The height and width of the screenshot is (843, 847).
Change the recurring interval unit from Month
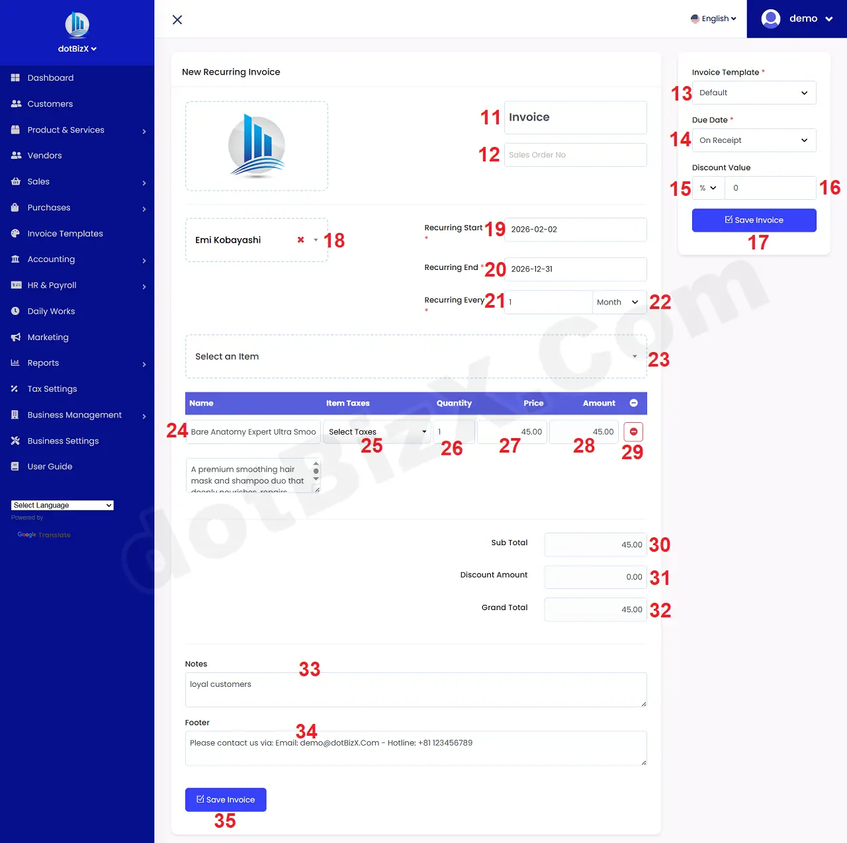[x=617, y=302]
